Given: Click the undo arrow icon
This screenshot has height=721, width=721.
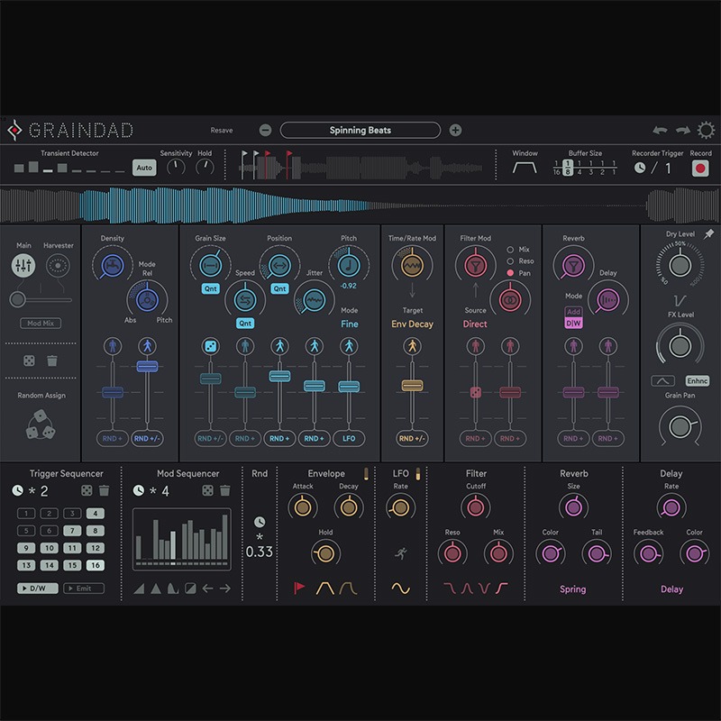Looking at the screenshot, I should [660, 131].
